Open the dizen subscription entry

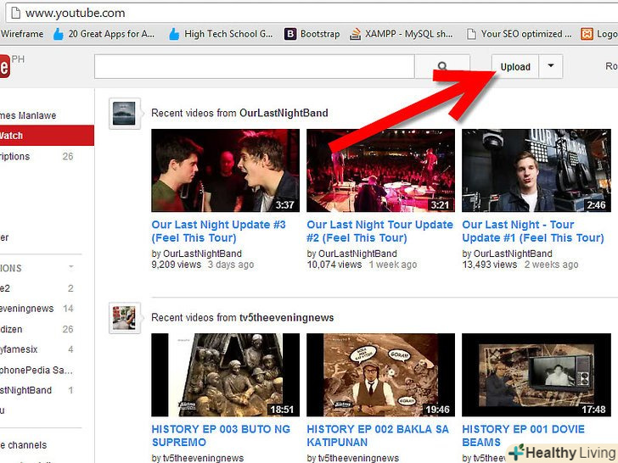click(x=37, y=329)
